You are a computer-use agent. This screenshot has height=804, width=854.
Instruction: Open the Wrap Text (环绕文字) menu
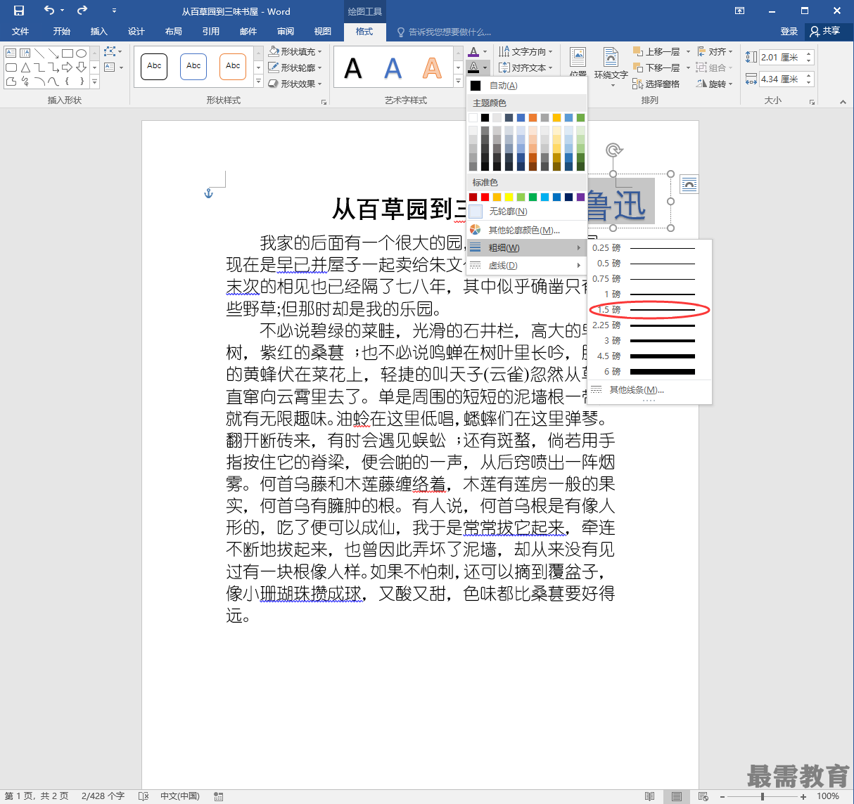pos(611,66)
